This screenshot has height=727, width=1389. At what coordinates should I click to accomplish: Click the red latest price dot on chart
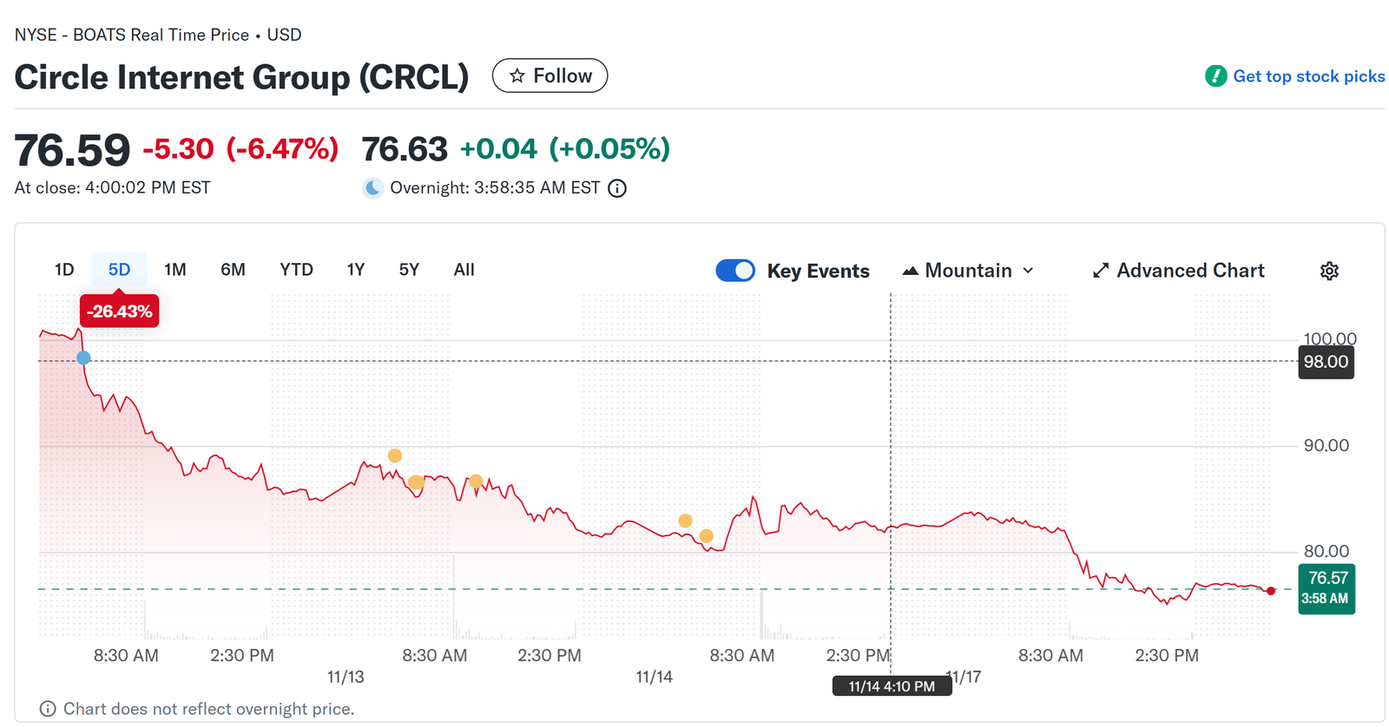pos(1271,591)
